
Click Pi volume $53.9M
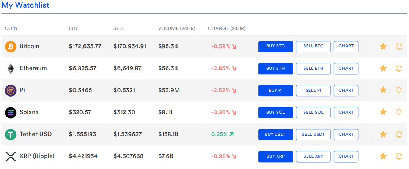[x=169, y=90]
